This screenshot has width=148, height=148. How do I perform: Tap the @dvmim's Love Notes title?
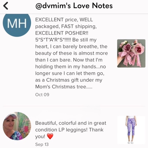pos(74,6)
